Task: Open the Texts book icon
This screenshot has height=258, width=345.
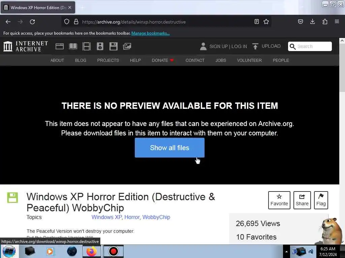Action: point(73,46)
